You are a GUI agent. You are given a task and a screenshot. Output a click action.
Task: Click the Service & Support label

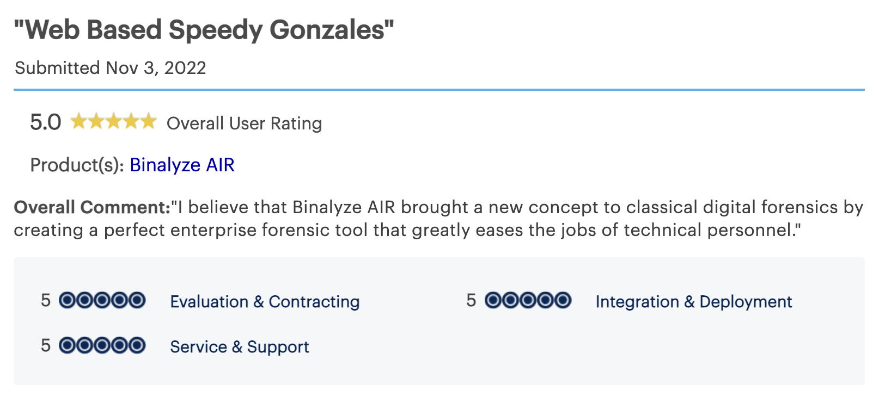239,347
